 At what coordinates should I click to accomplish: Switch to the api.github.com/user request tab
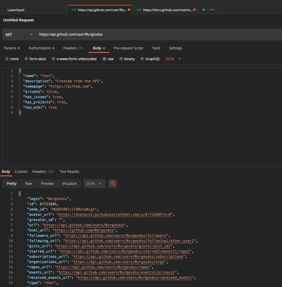tap(100, 10)
